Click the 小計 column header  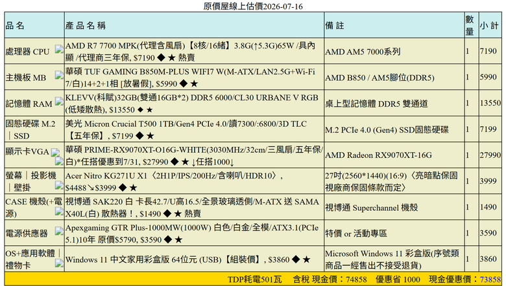[x=489, y=25]
